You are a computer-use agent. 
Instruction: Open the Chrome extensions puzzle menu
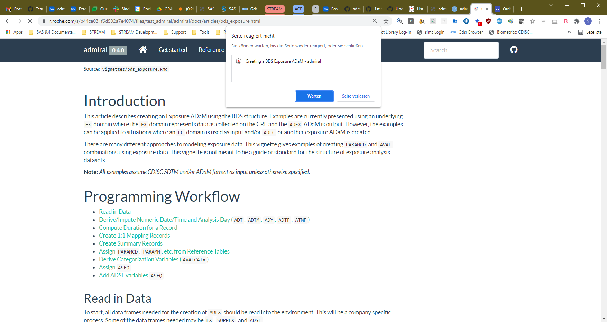click(x=577, y=21)
